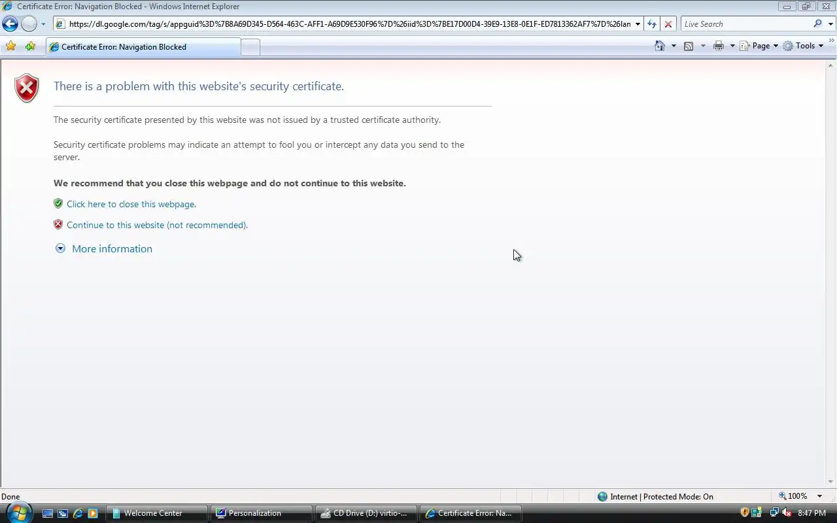
Task: Open the zoom level dropdown arrow
Action: pyautogui.click(x=819, y=496)
